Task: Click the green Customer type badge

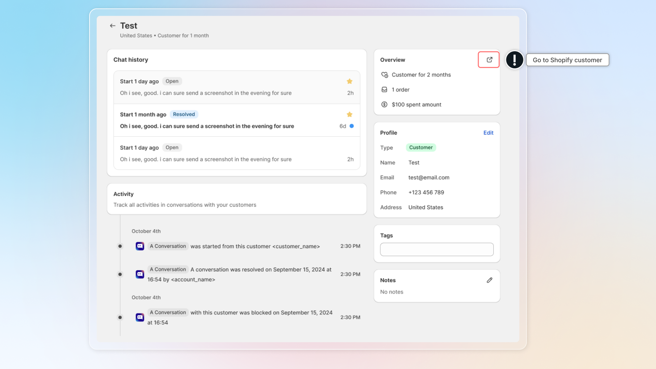Action: (x=421, y=148)
